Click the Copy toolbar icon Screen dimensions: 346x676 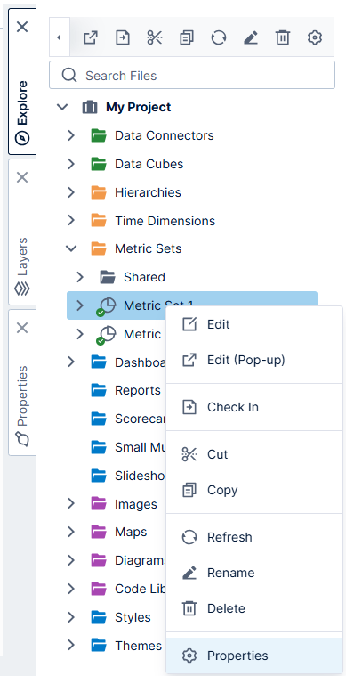(186, 38)
